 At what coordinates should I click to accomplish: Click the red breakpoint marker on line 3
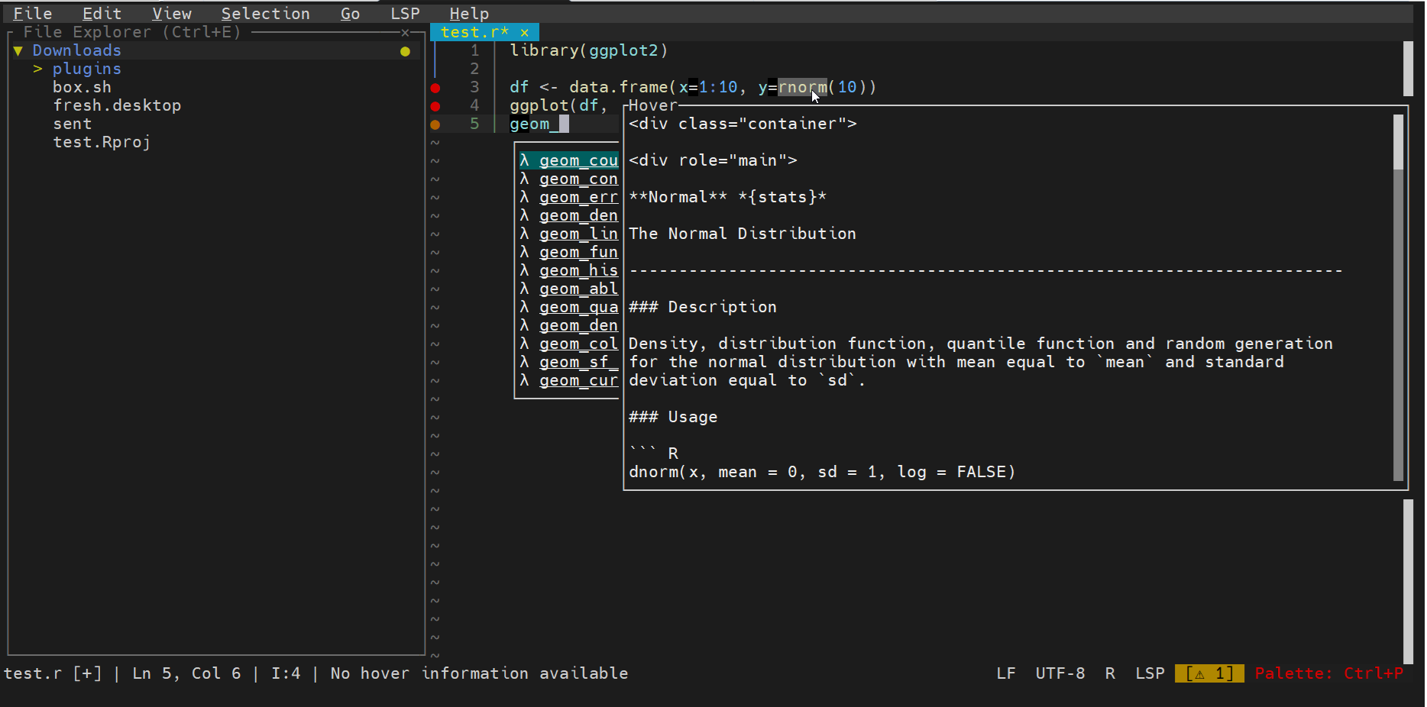pos(435,88)
